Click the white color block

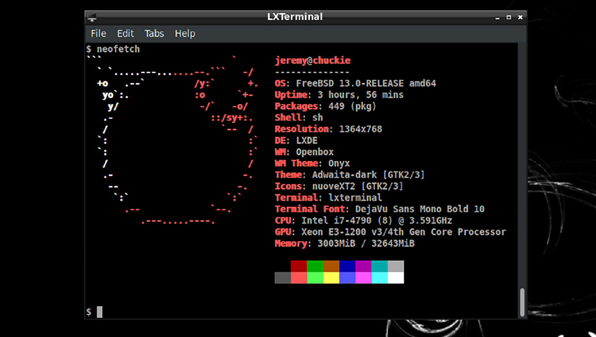(395, 278)
